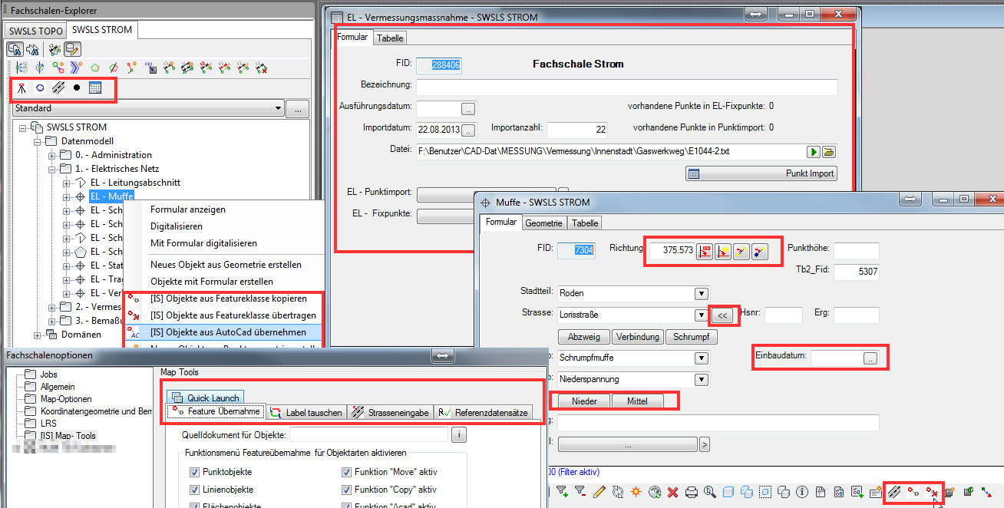The width and height of the screenshot is (1004, 508).
Task: Switch to the SWSLS TOPO tab
Action: [36, 31]
